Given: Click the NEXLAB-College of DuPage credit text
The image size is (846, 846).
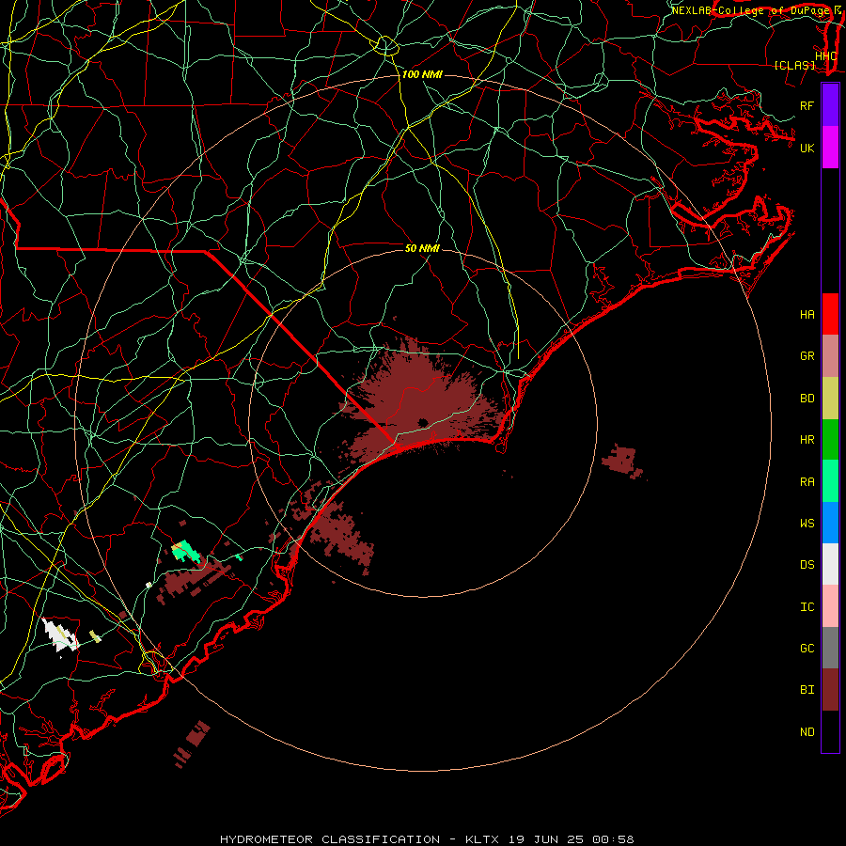Looking at the screenshot, I should [752, 10].
